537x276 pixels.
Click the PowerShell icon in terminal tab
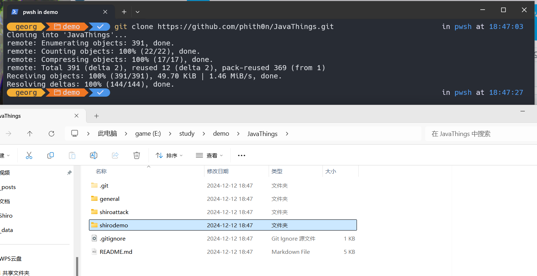(15, 12)
